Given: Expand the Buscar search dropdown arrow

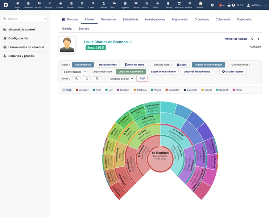Looking at the screenshot, I should pyautogui.click(x=45, y=19).
